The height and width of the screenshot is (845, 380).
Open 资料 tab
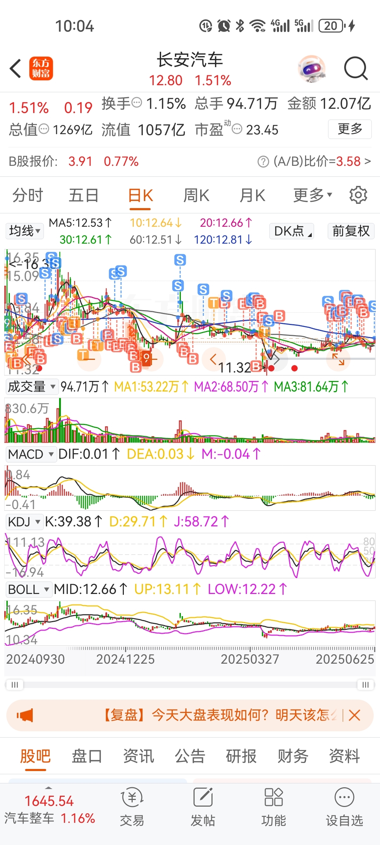(344, 756)
